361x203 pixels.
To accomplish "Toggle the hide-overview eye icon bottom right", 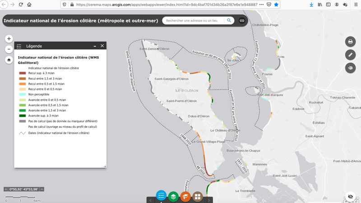I will pyautogui.click(x=350, y=197).
